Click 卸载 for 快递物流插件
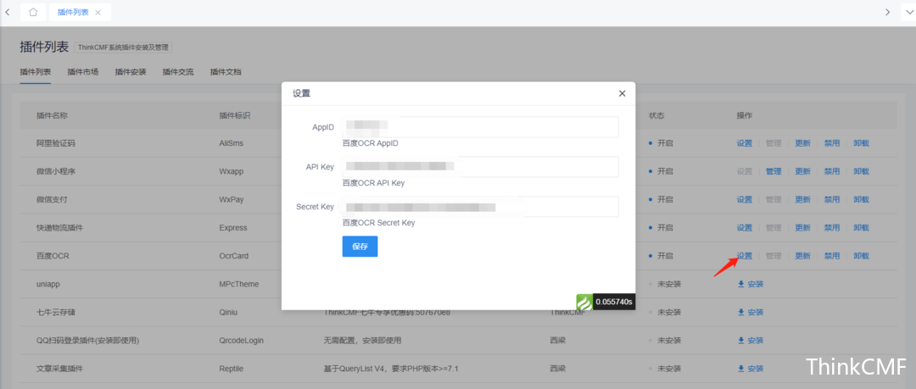 pos(861,228)
